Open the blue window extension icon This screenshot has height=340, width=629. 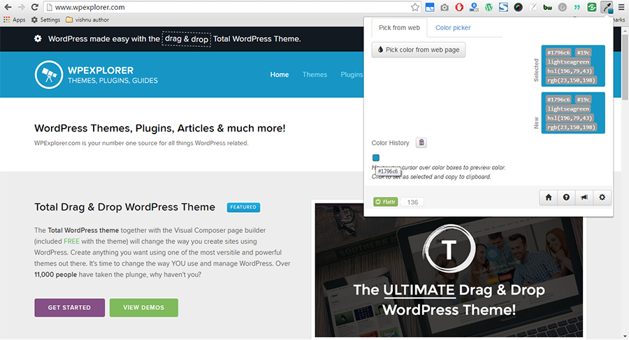pos(430,7)
